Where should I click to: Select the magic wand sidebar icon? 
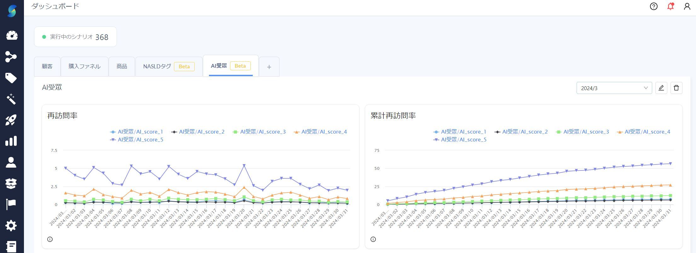[11, 99]
